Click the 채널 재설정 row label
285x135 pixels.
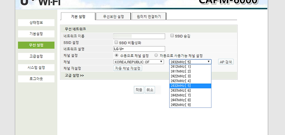click(x=72, y=69)
